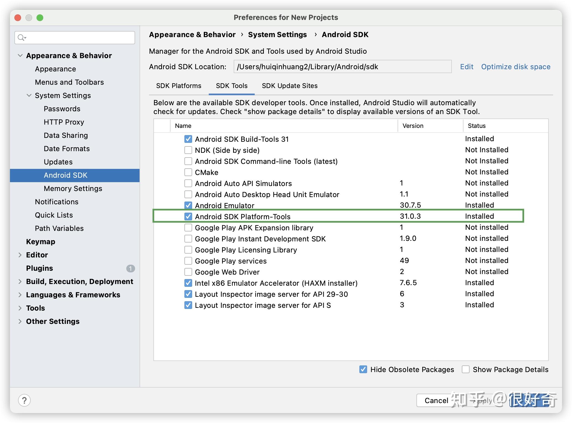572x423 pixels.
Task: Check Google Play APK Expansion library
Action: 188,228
